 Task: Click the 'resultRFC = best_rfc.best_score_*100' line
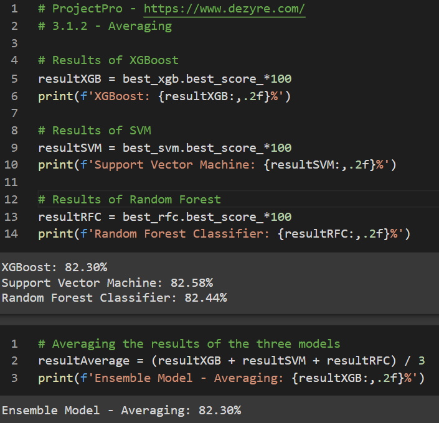tap(165, 217)
